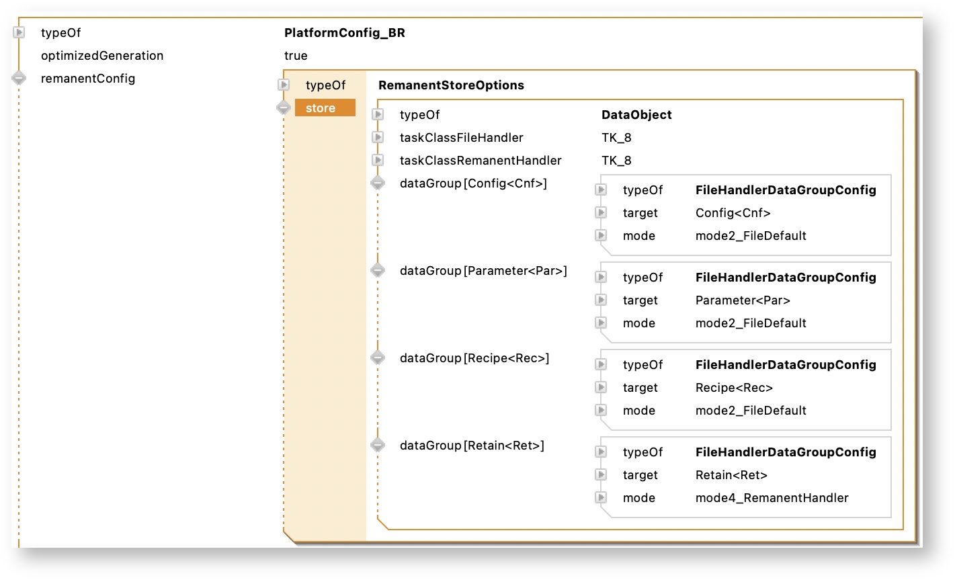This screenshot has height=580, width=955.
Task: Click arrow icon beside DataObject typeOf row
Action: [x=378, y=115]
